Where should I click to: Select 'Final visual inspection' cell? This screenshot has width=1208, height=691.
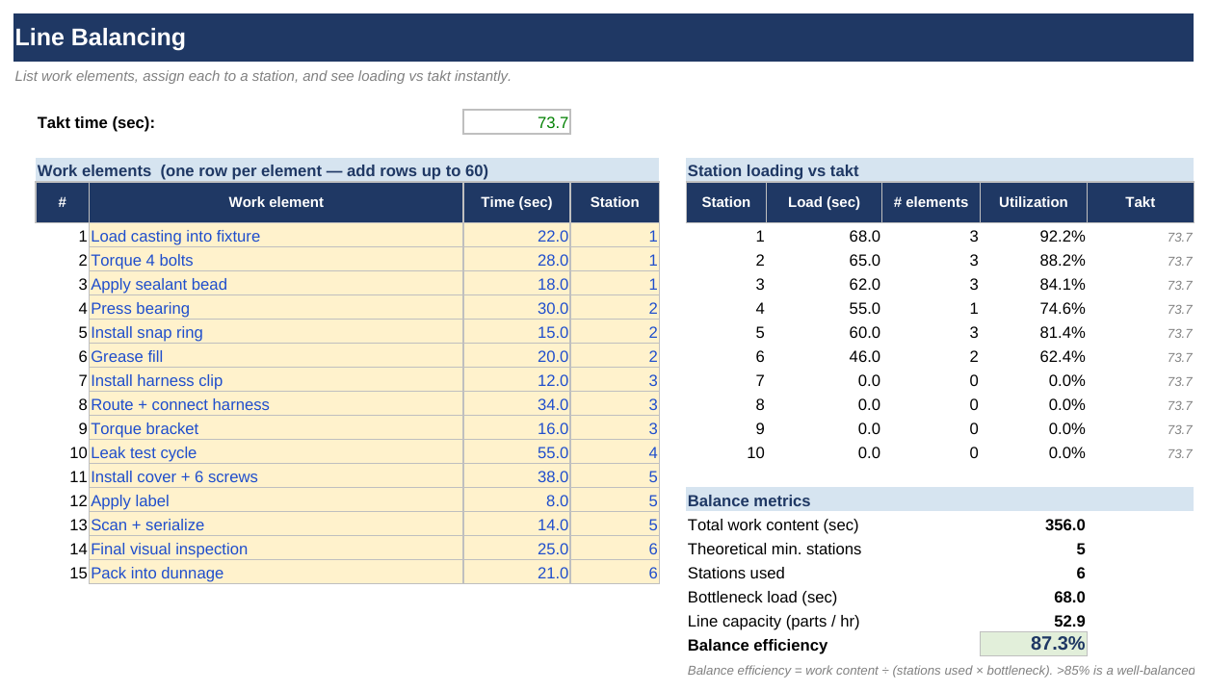click(x=276, y=549)
